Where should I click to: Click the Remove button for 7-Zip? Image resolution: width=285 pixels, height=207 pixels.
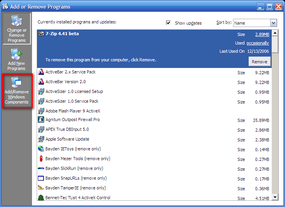pyautogui.click(x=259, y=62)
